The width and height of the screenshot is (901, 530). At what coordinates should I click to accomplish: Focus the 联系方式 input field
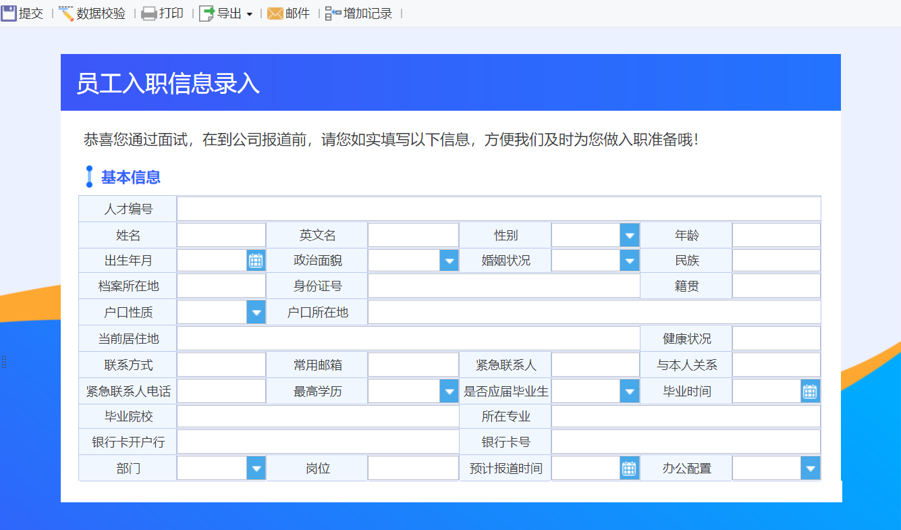(x=221, y=365)
